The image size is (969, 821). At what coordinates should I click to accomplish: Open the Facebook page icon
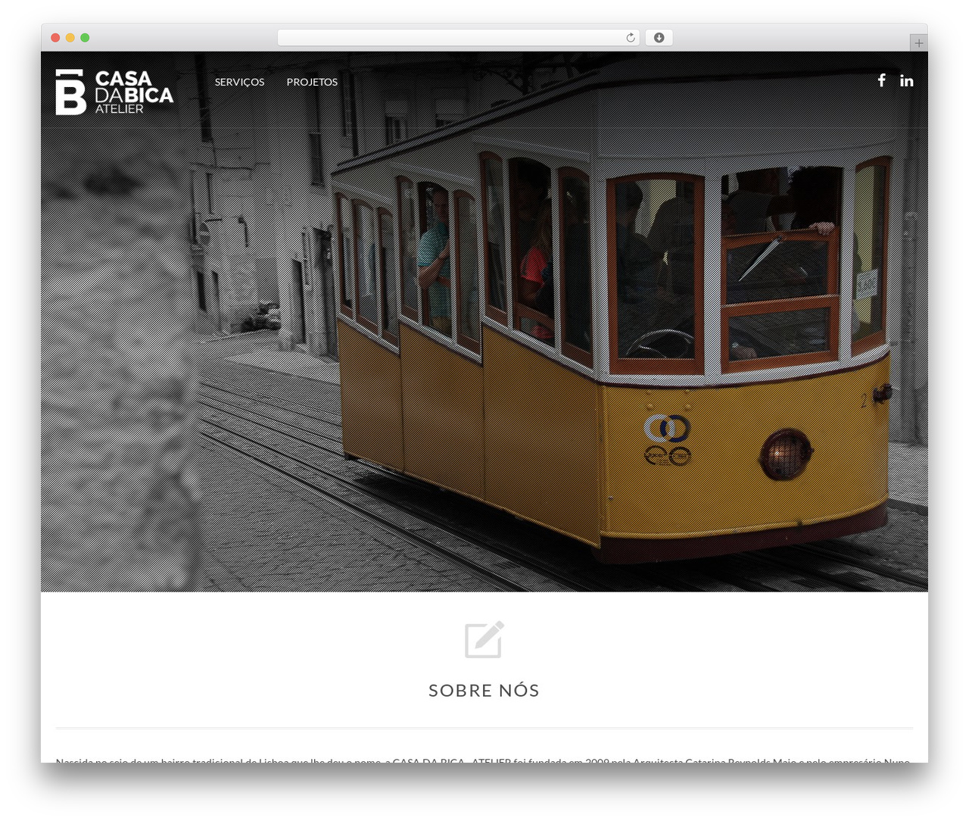click(x=882, y=80)
